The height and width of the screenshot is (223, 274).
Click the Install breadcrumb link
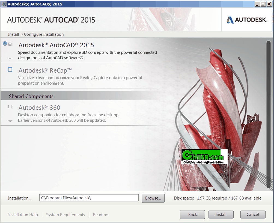(13, 34)
